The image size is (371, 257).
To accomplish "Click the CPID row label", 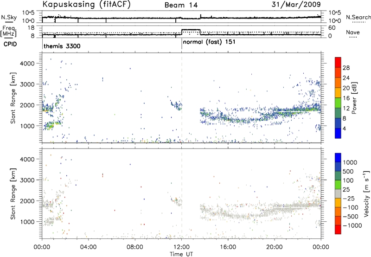I will 10,44.
